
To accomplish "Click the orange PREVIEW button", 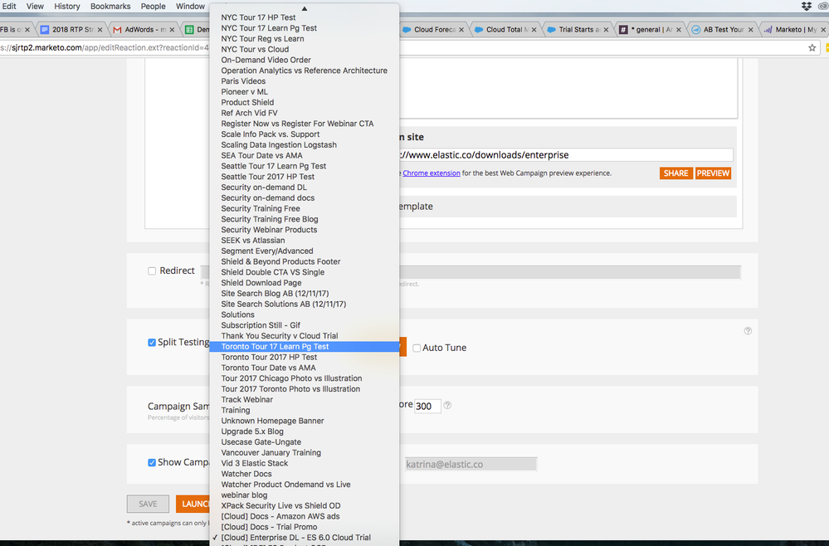I will (x=713, y=173).
